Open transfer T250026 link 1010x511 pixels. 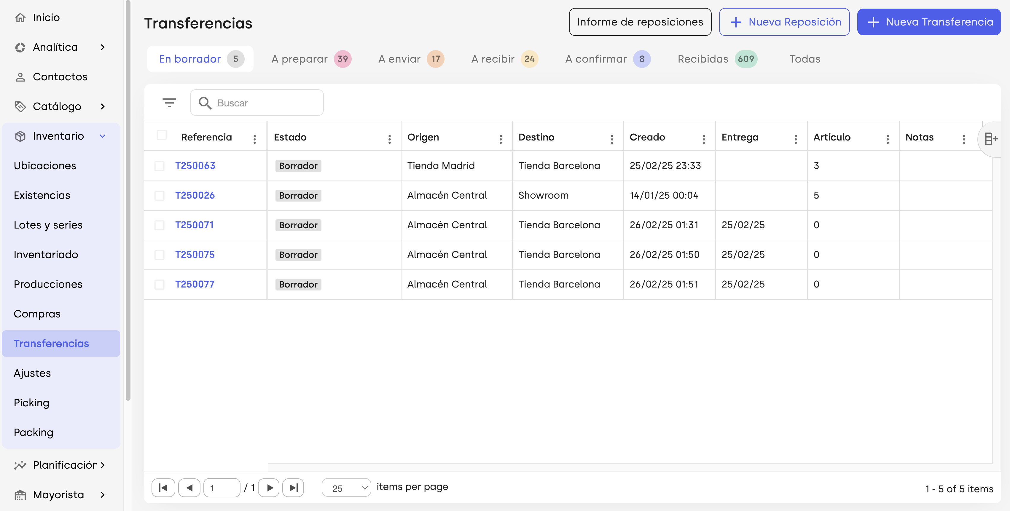pos(195,196)
